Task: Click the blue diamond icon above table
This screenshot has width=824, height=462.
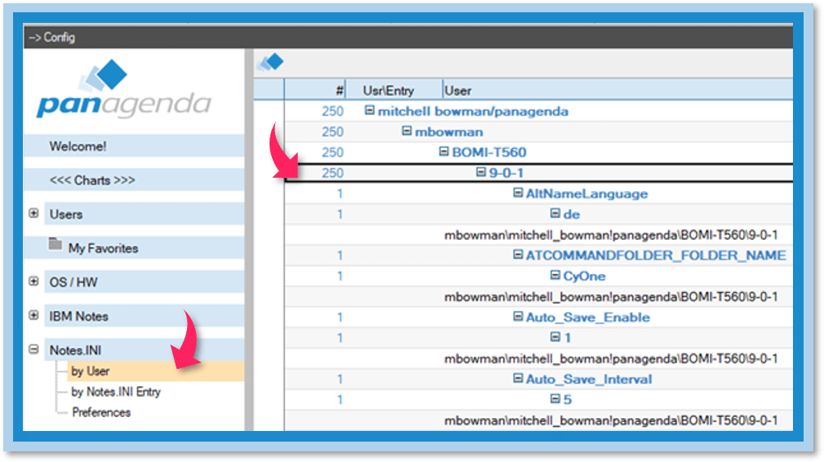Action: [270, 62]
